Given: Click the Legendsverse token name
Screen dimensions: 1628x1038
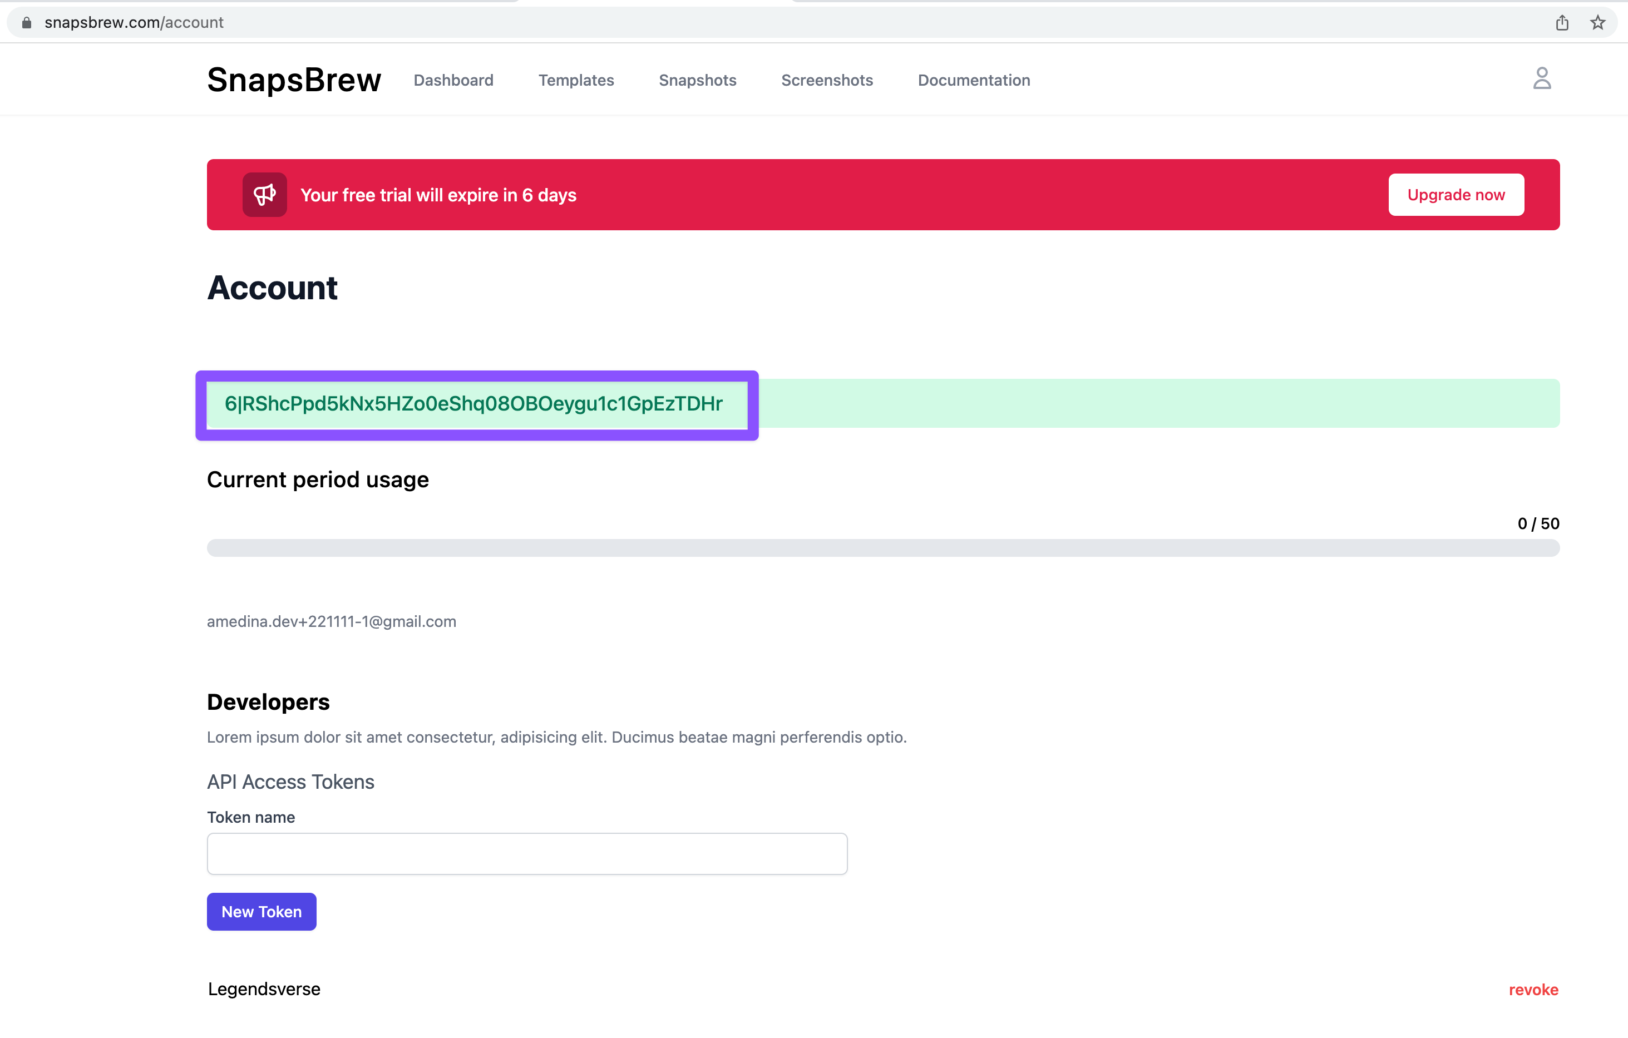Looking at the screenshot, I should tap(264, 988).
